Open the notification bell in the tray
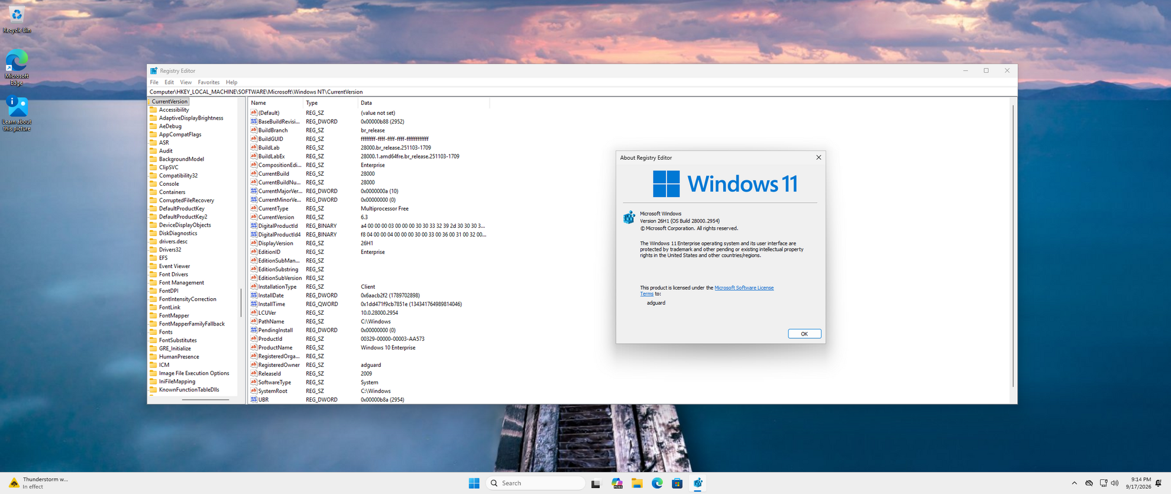1171x494 pixels. pos(1159,483)
